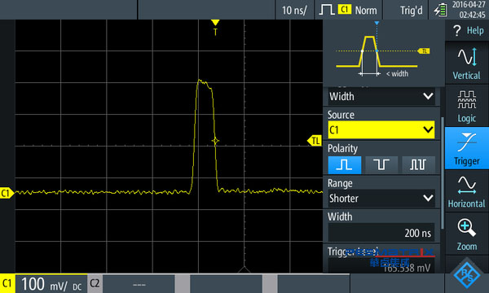This screenshot has height=293, width=489.
Task: Click the trigger width diagram preview
Action: point(384,54)
